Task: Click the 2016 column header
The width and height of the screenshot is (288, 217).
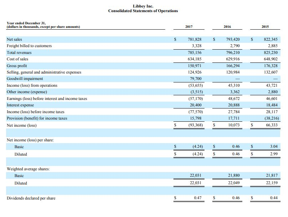Action: click(x=227, y=26)
